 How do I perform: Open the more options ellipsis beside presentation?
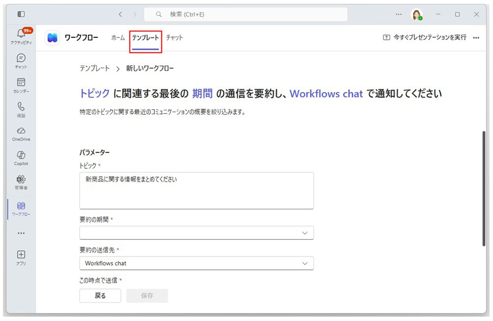coord(476,38)
